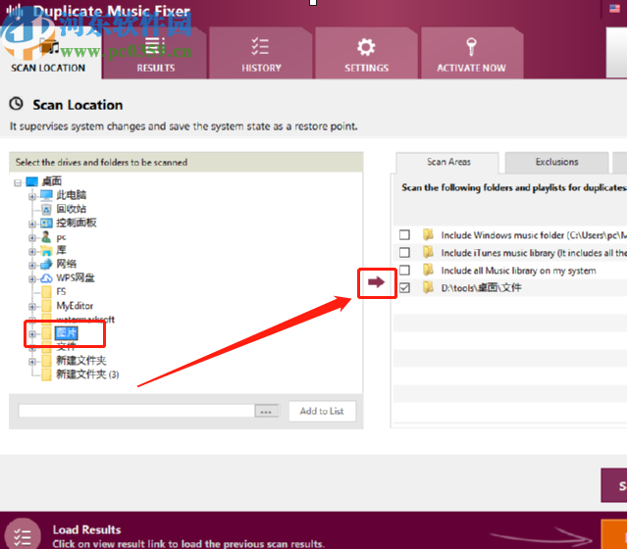Click folder icon of iTunes music library row
Screen dimensions: 627x549
(428, 252)
